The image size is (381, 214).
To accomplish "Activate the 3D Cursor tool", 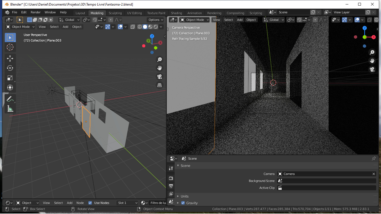I will [10, 47].
